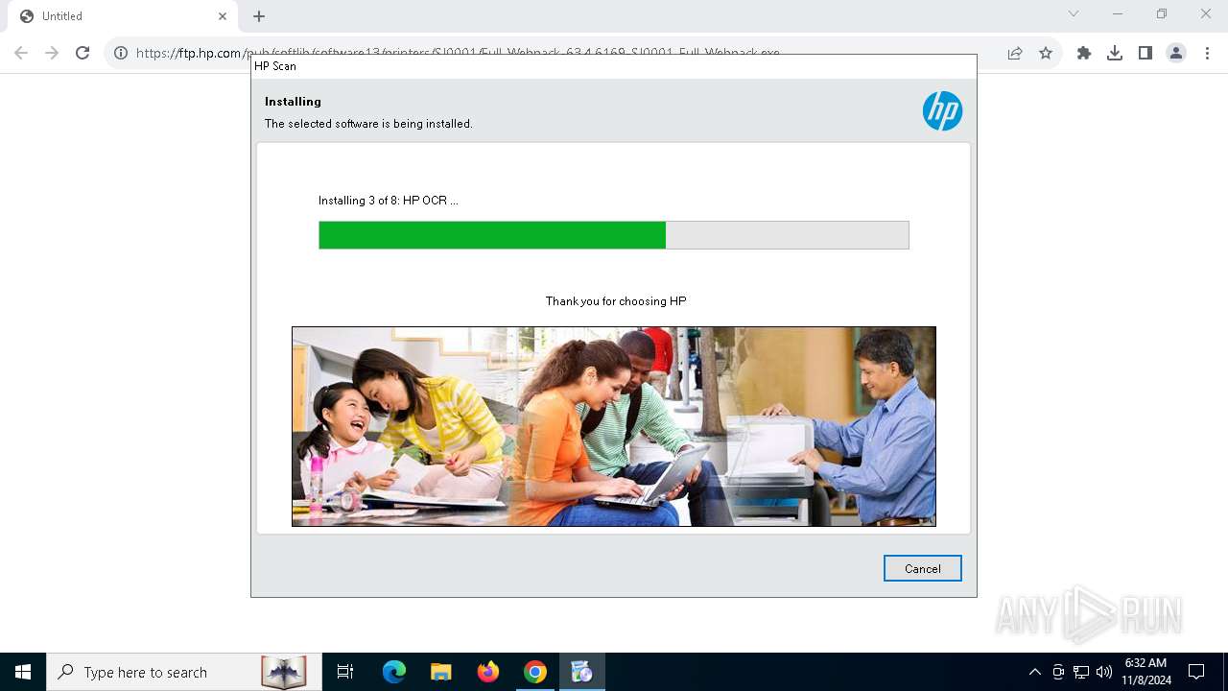This screenshot has width=1228, height=691.
Task: Launch Microsoft Edge from taskbar
Action: coord(394,672)
